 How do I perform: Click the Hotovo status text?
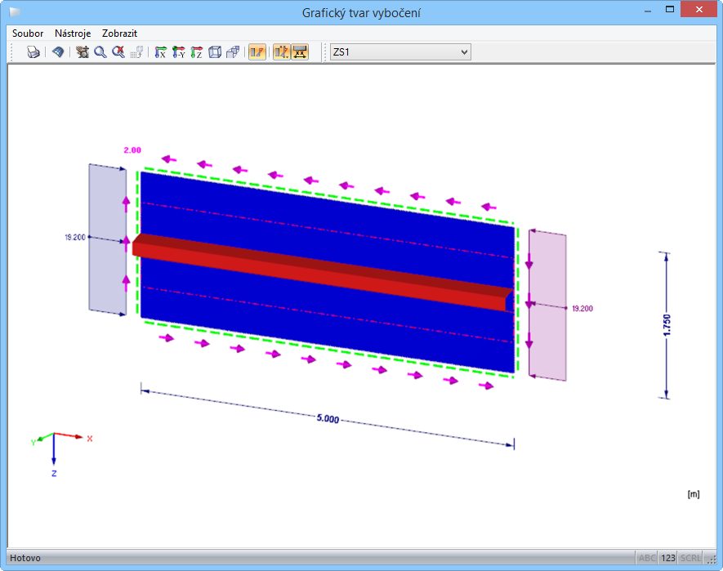(25, 558)
